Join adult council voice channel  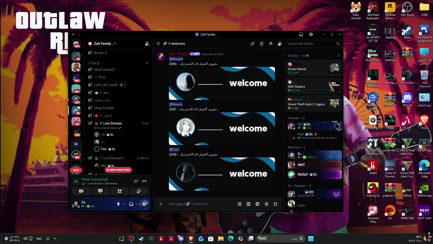[x=118, y=69]
